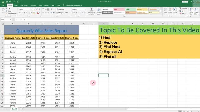The height and width of the screenshot is (112, 200).
Task: Toggle Wrap Text
Action: (x=60, y=9)
